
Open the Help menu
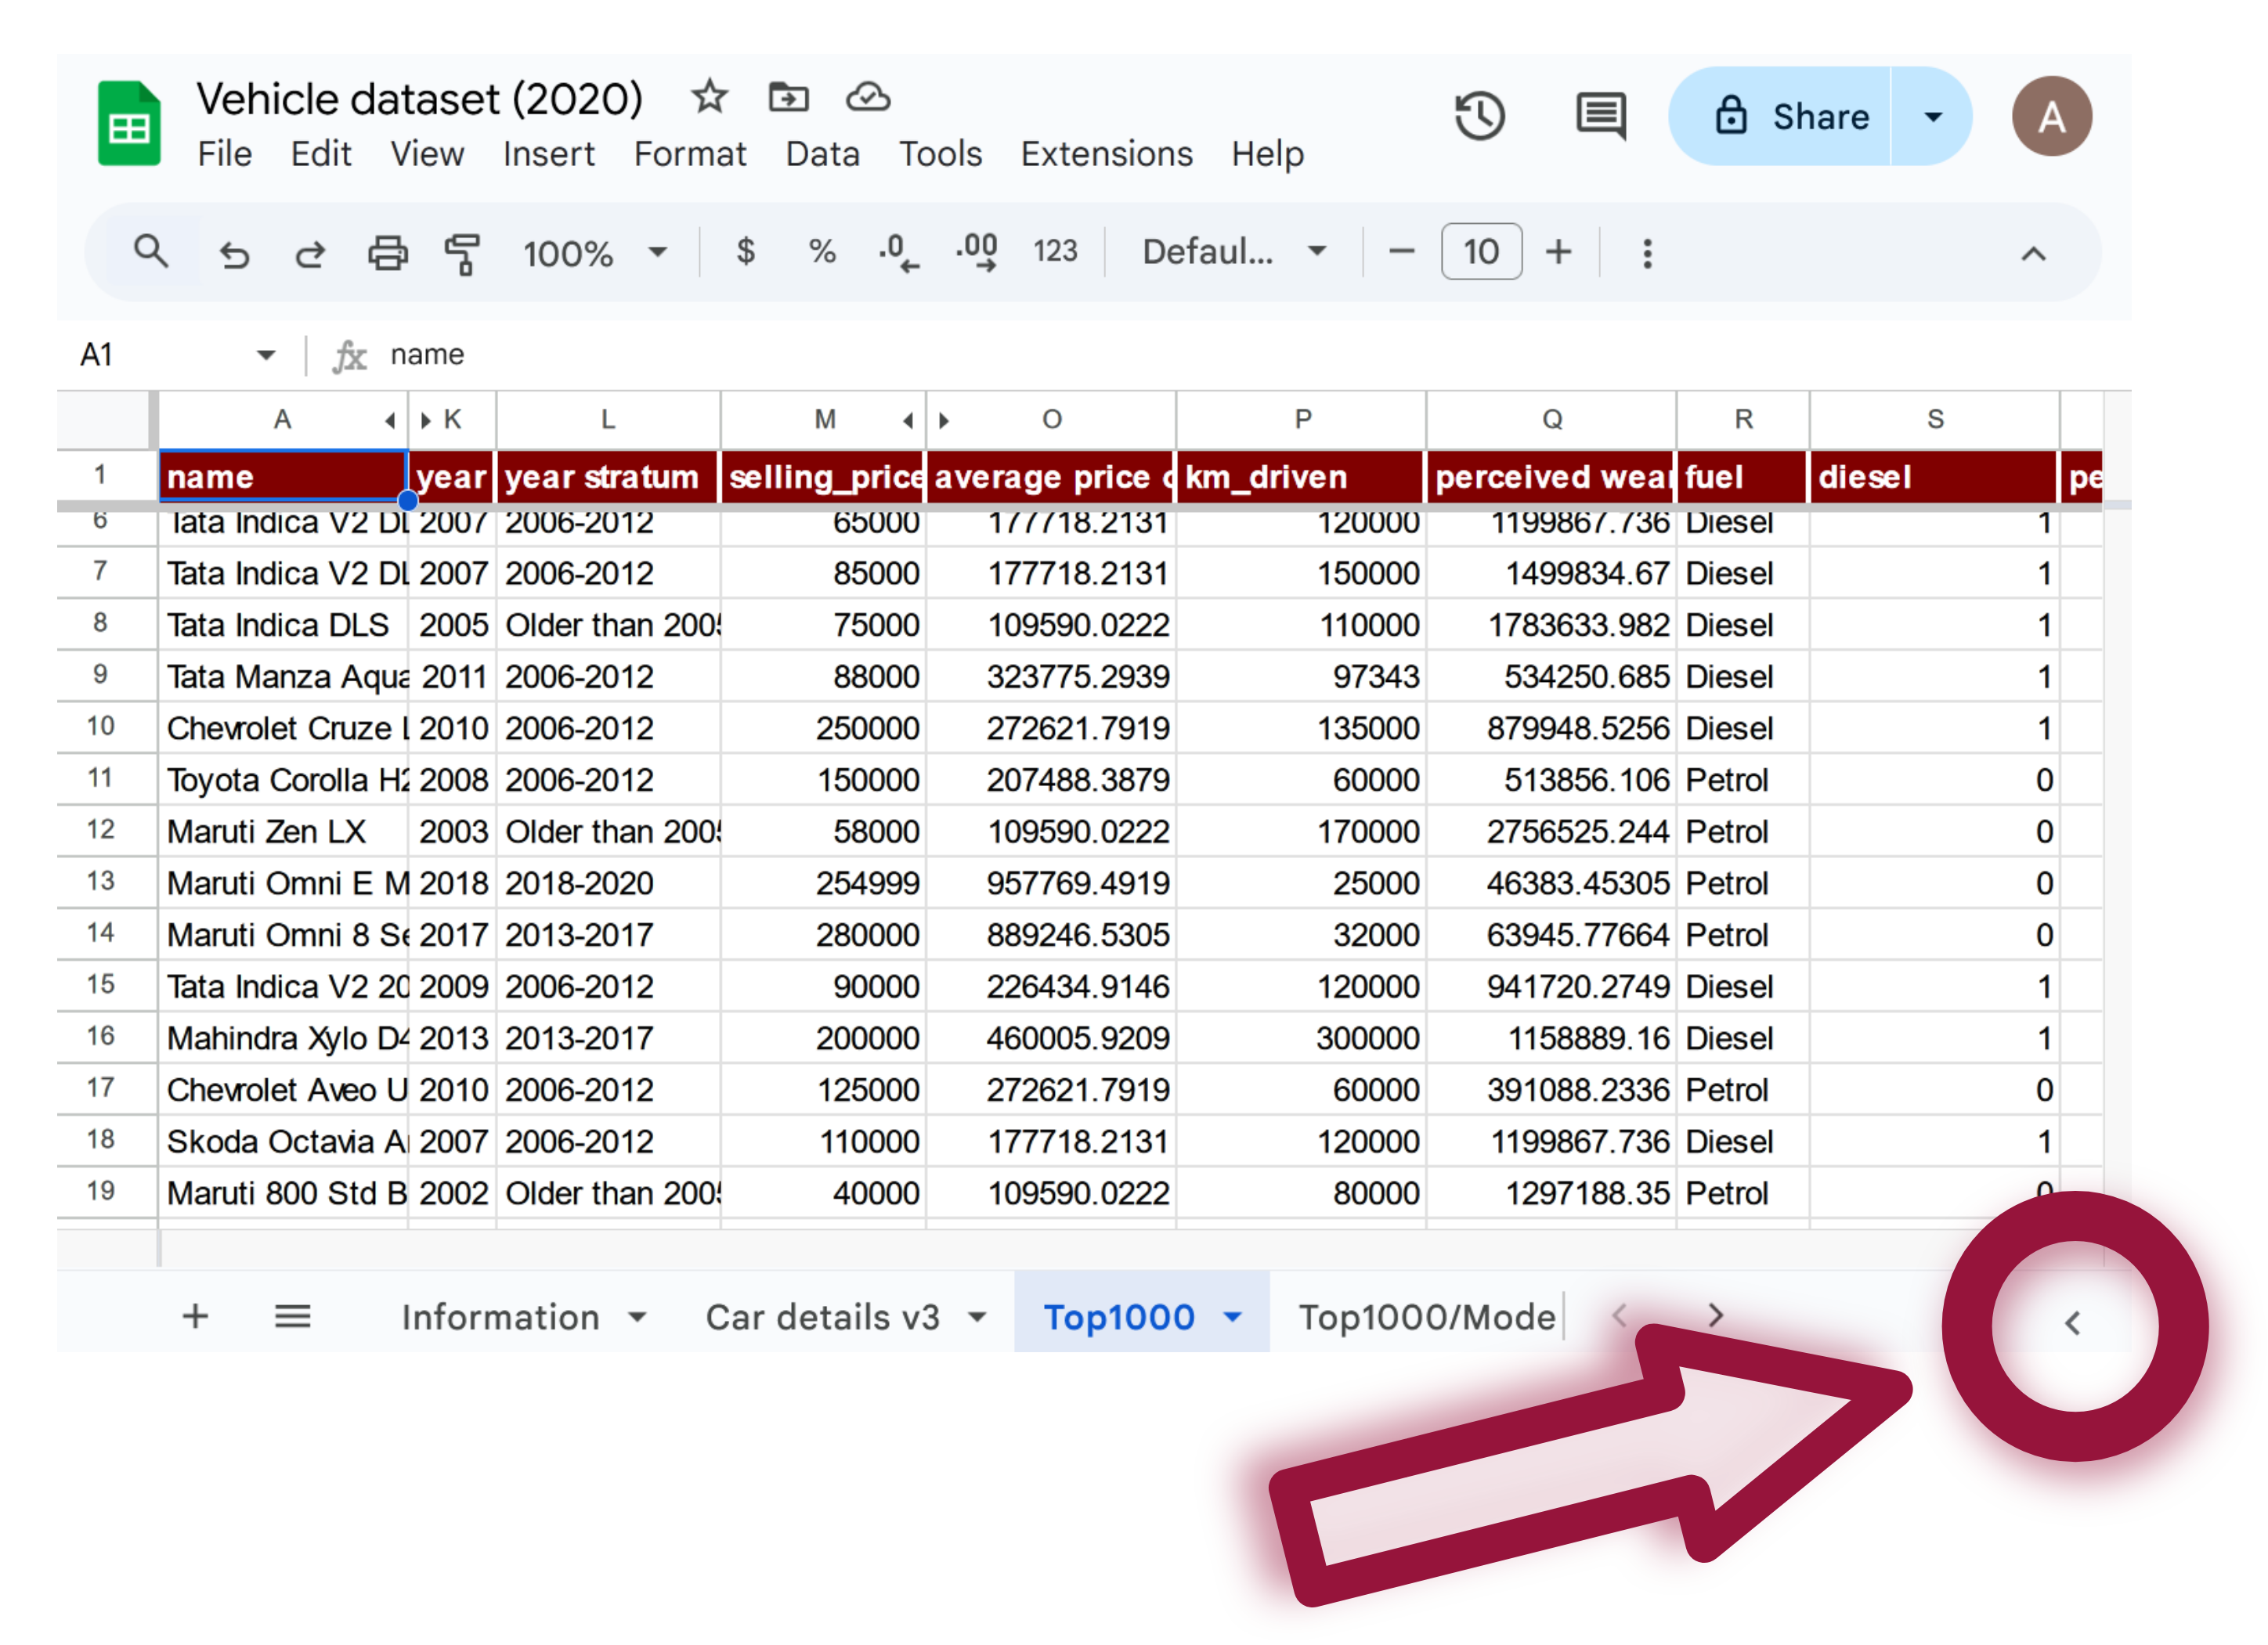pyautogui.click(x=1267, y=154)
